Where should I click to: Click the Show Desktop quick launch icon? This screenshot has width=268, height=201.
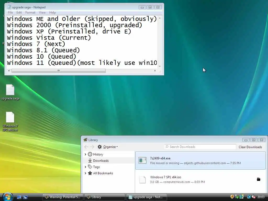pyautogui.click(x=19, y=197)
